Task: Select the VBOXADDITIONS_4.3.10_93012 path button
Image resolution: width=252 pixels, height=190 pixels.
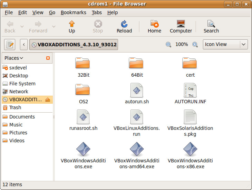Action: (74, 45)
